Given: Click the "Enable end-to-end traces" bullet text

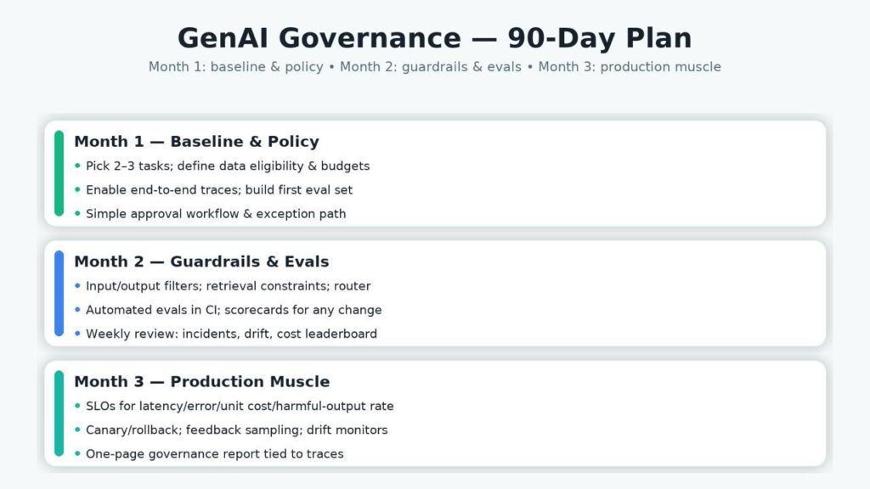Looking at the screenshot, I should tap(219, 190).
